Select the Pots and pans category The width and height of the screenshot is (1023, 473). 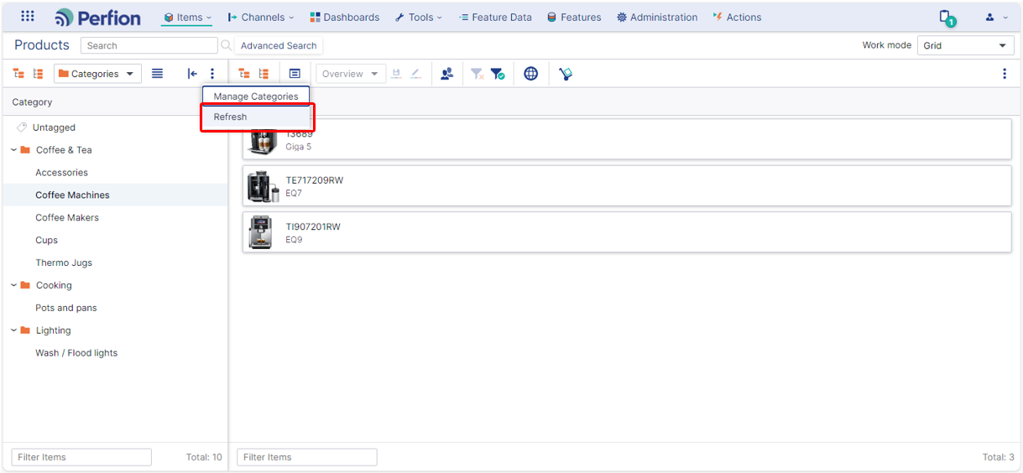(x=66, y=309)
